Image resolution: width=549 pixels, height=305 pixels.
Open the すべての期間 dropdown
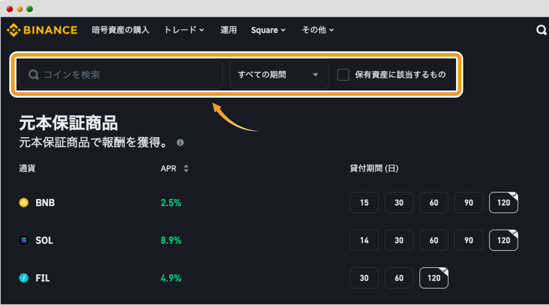(279, 74)
